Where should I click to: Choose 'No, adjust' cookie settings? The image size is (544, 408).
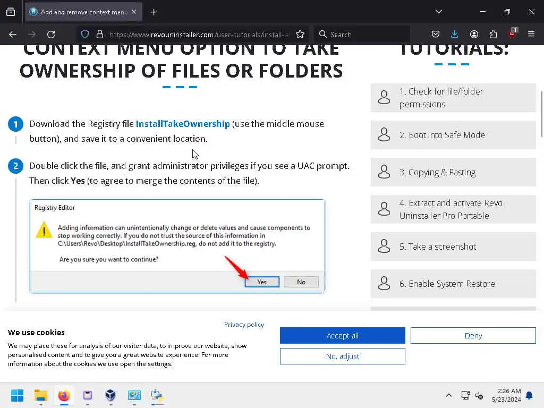coord(343,356)
